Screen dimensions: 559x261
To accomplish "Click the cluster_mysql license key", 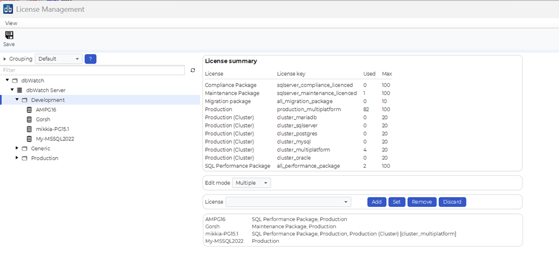I will click(x=294, y=141).
